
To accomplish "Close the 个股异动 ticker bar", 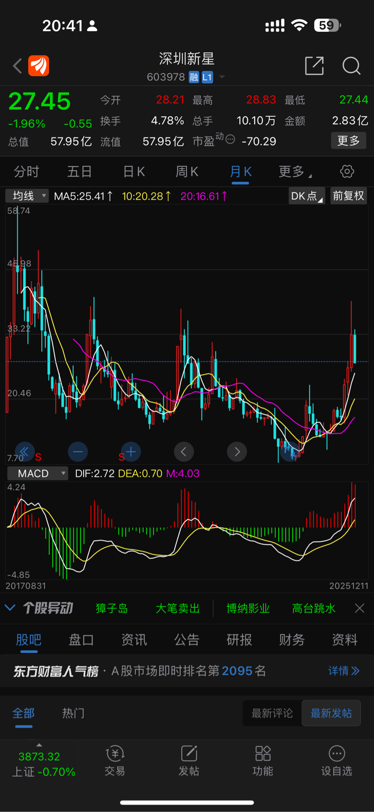I will (x=359, y=608).
